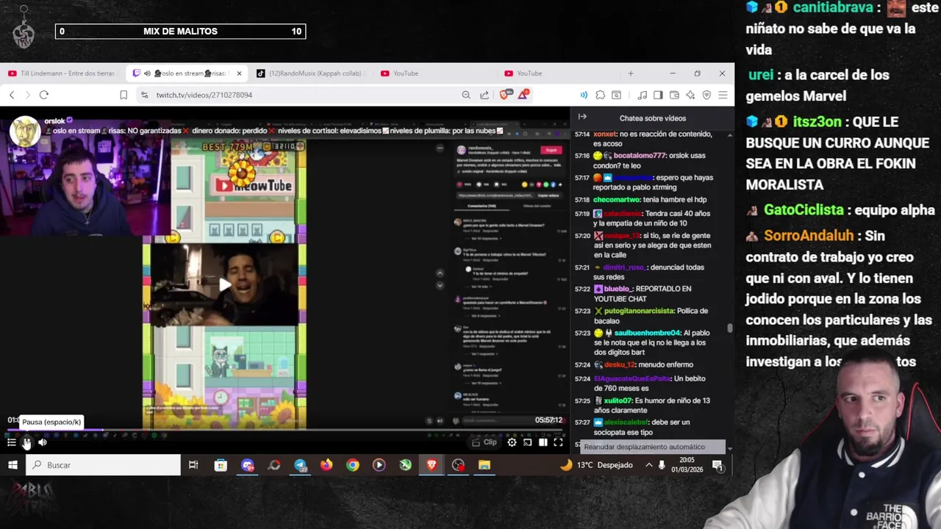Go forward in the browser
The width and height of the screenshot is (941, 529).
(28, 95)
